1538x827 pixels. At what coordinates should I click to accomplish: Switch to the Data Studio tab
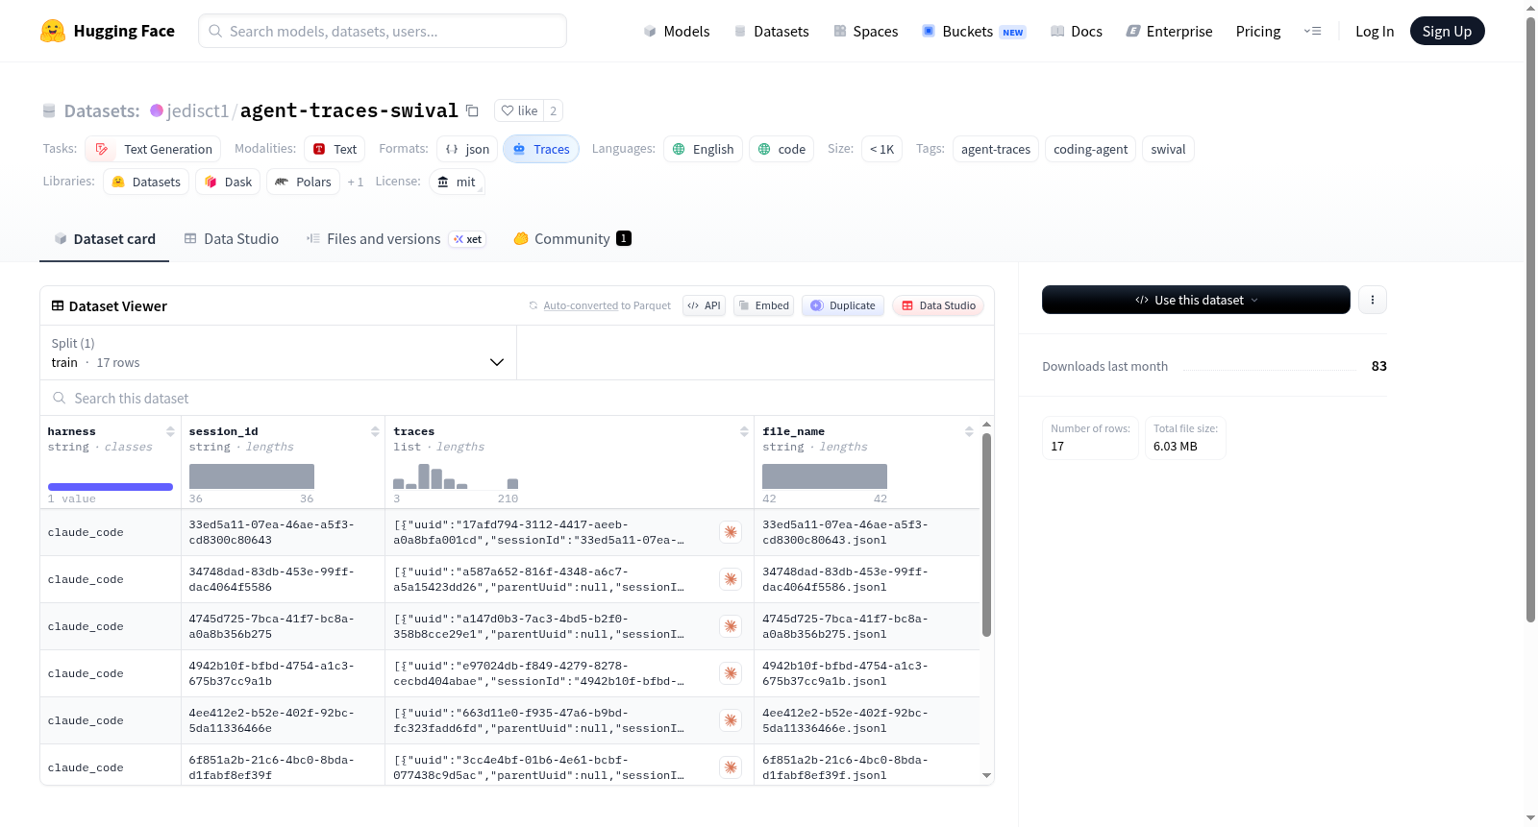(232, 239)
